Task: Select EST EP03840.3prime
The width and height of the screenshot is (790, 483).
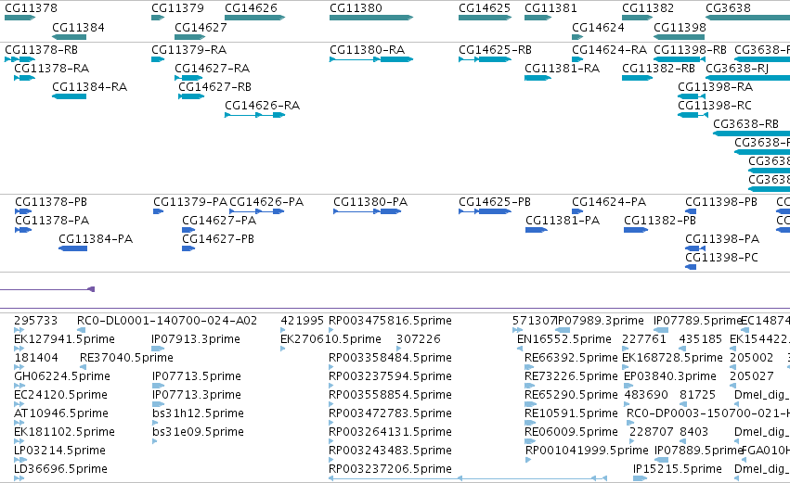Action: point(670,376)
